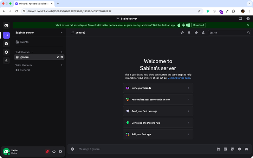253x158 pixels.
Task: Open browser extensions puzzle icon
Action: click(x=233, y=11)
